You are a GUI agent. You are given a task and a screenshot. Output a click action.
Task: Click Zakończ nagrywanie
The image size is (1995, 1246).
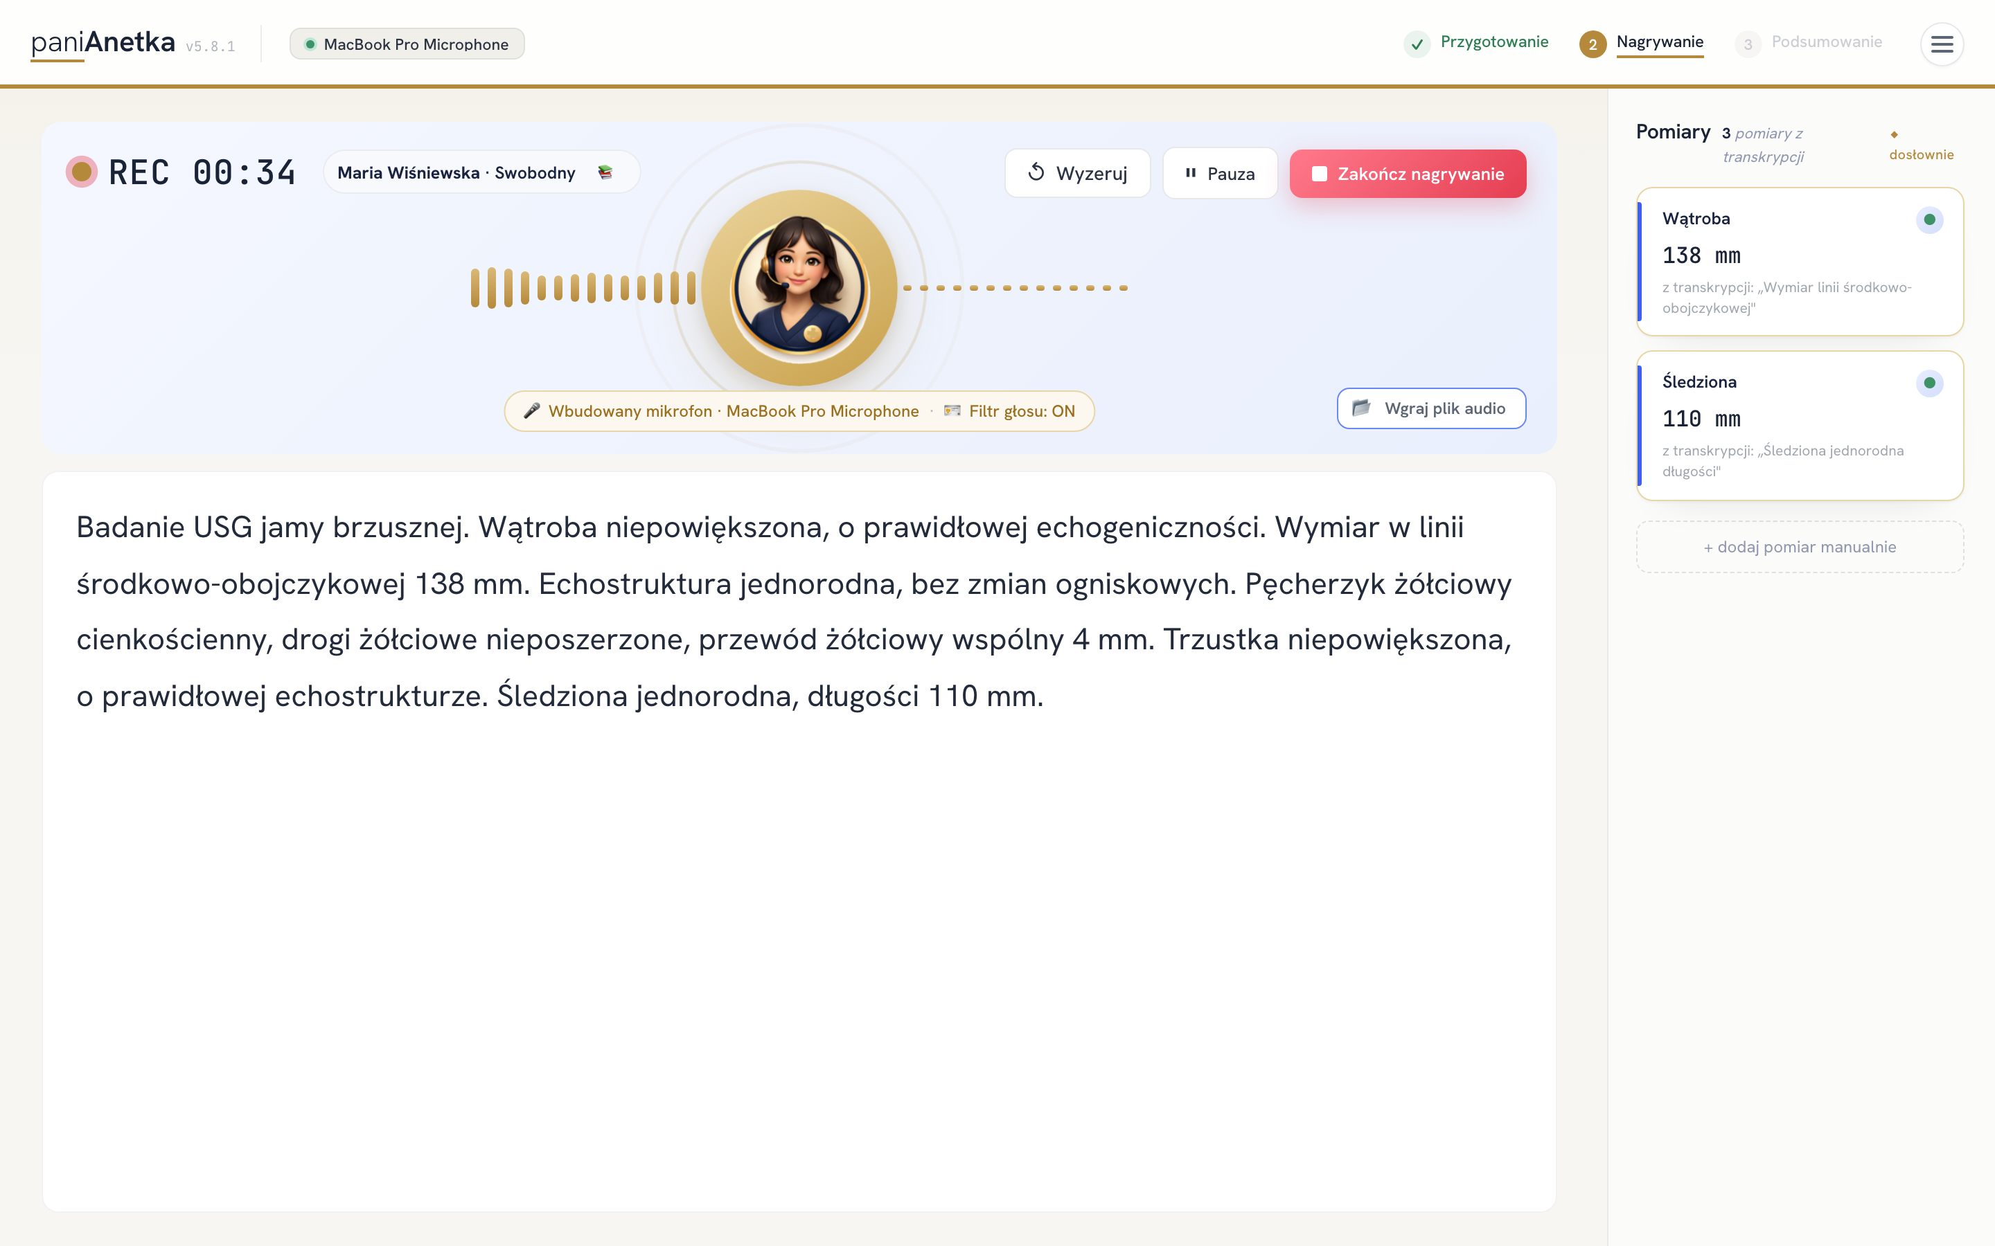[x=1407, y=173]
